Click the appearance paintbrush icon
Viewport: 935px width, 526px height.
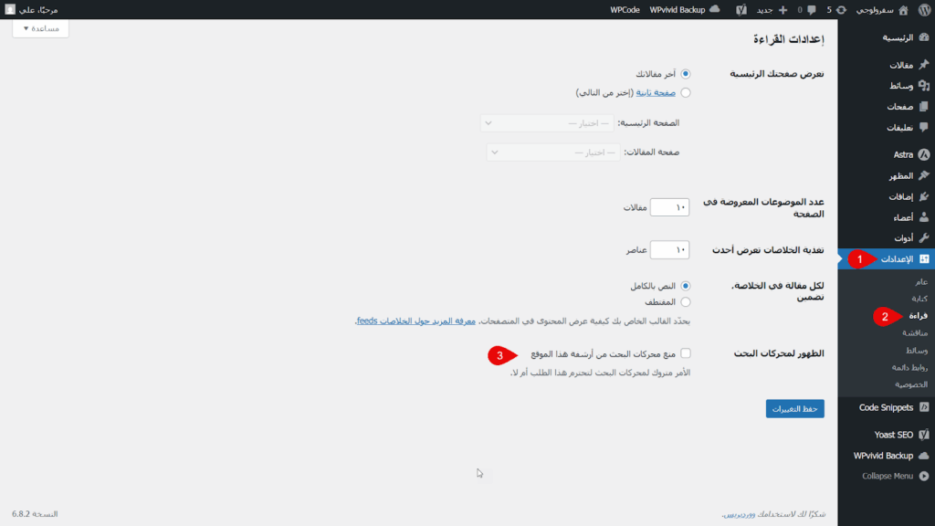pyautogui.click(x=924, y=175)
